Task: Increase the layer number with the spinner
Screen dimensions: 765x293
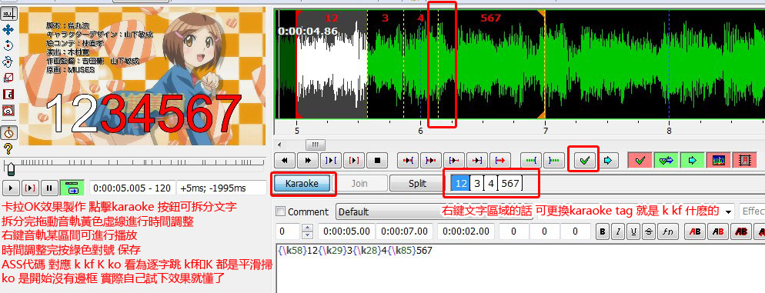Action: [307, 228]
